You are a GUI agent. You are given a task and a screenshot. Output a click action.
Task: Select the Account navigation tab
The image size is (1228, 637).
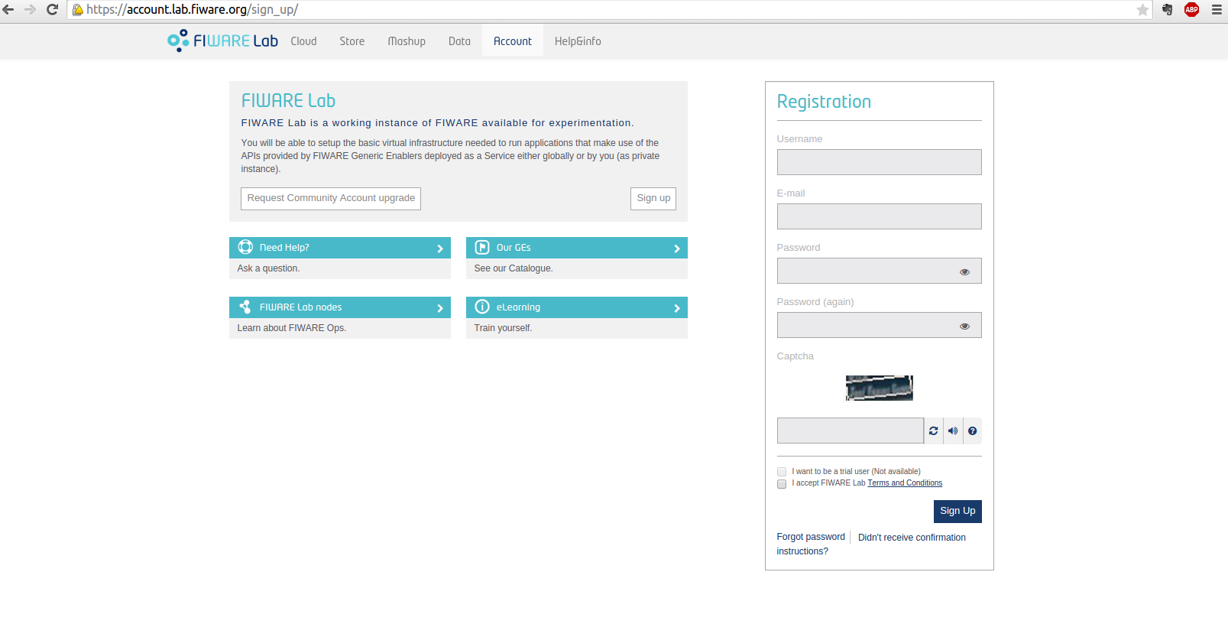pyautogui.click(x=513, y=41)
